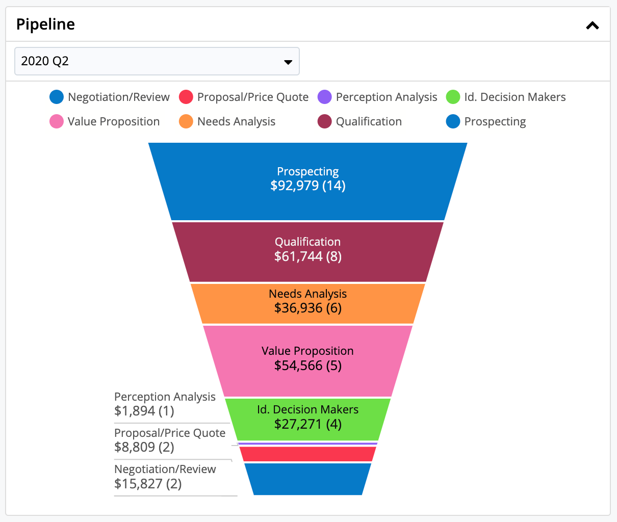
Task: Toggle Proposal/Price Quote red legend dot
Action: (186, 97)
